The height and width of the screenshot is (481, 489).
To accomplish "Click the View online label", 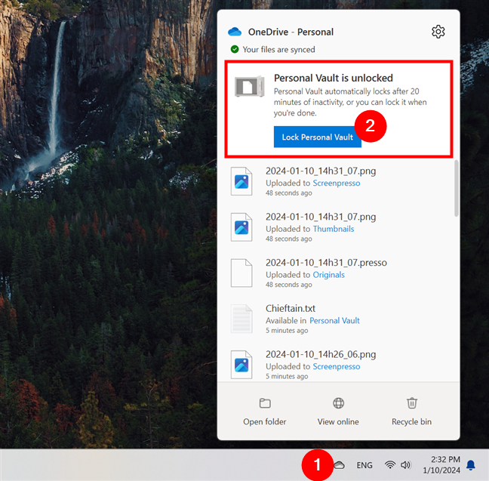I will point(338,421).
